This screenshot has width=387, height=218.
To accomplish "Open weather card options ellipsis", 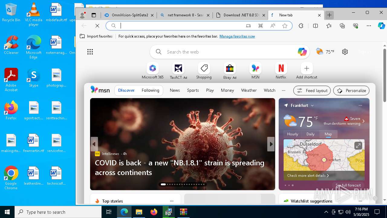I will coord(360,105).
